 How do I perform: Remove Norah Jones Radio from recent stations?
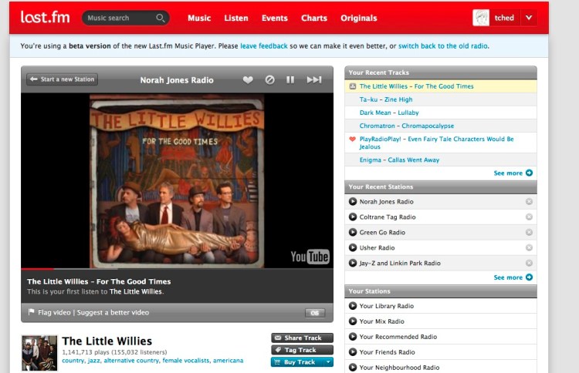click(x=529, y=202)
